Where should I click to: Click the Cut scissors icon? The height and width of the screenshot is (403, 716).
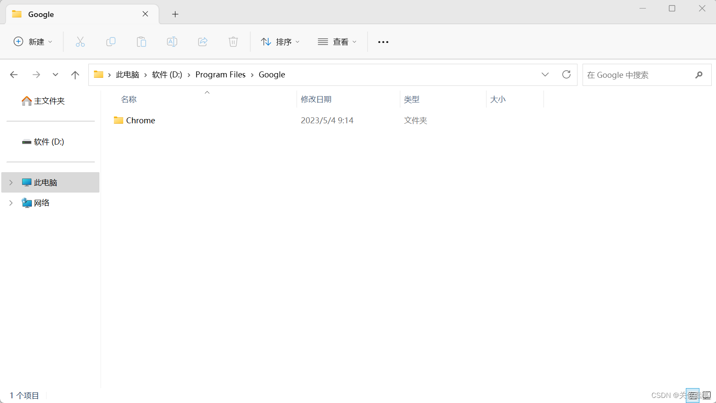tap(80, 42)
